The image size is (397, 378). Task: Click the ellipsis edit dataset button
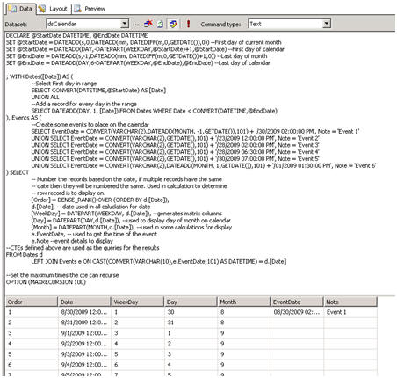pyautogui.click(x=135, y=25)
